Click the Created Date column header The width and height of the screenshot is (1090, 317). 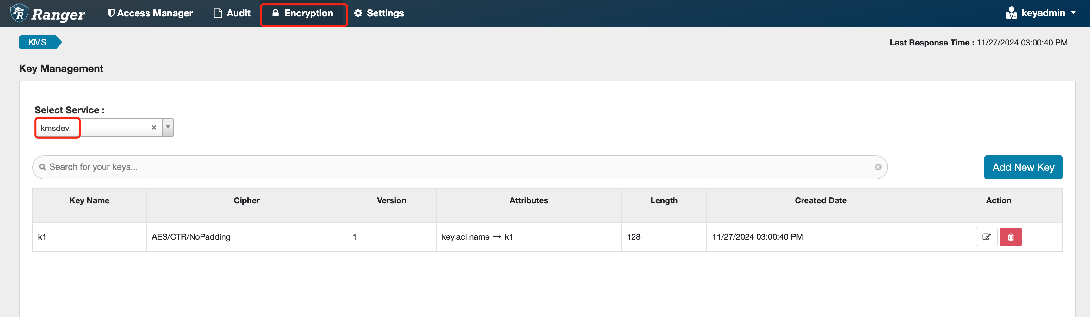click(820, 200)
